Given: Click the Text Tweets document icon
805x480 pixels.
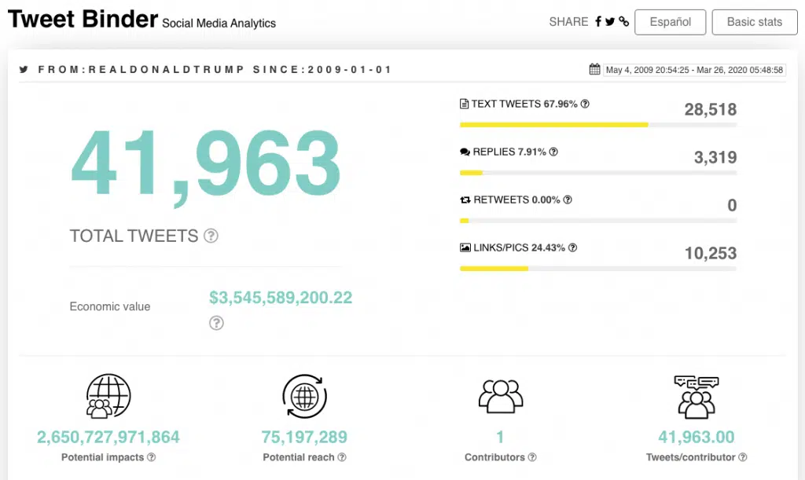Looking at the screenshot, I should tap(464, 104).
